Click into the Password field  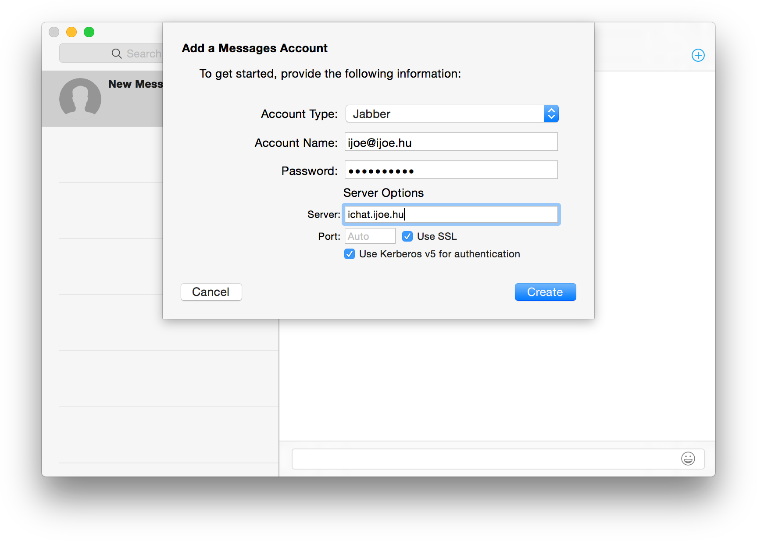[451, 170]
